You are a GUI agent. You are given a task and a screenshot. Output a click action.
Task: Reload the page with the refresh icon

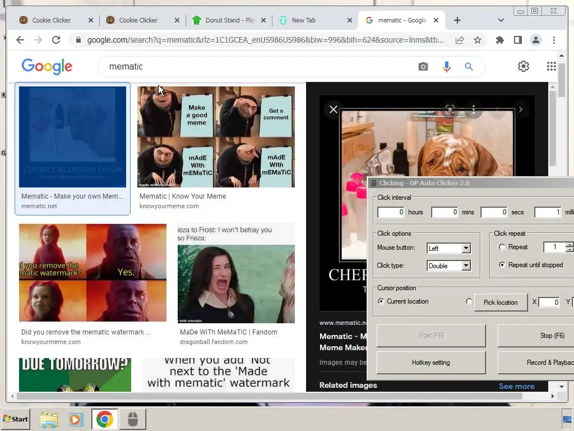coord(56,40)
